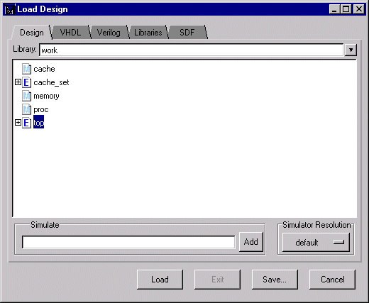
Task: Open the Simulator Resolution default menu
Action: (316, 242)
